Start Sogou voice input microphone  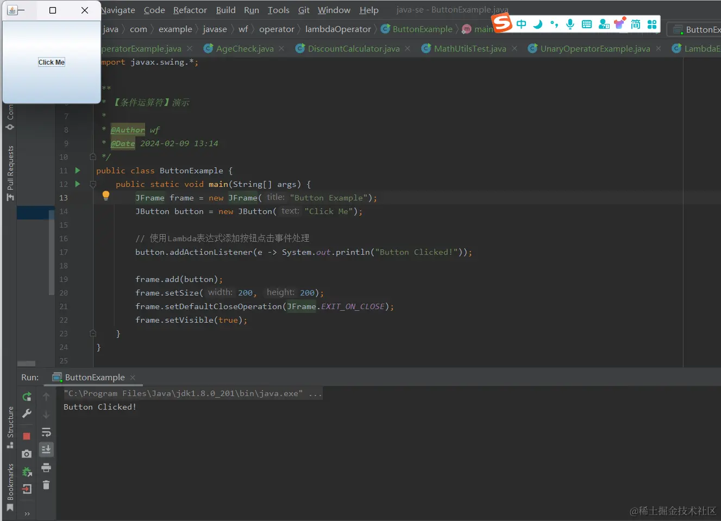570,24
